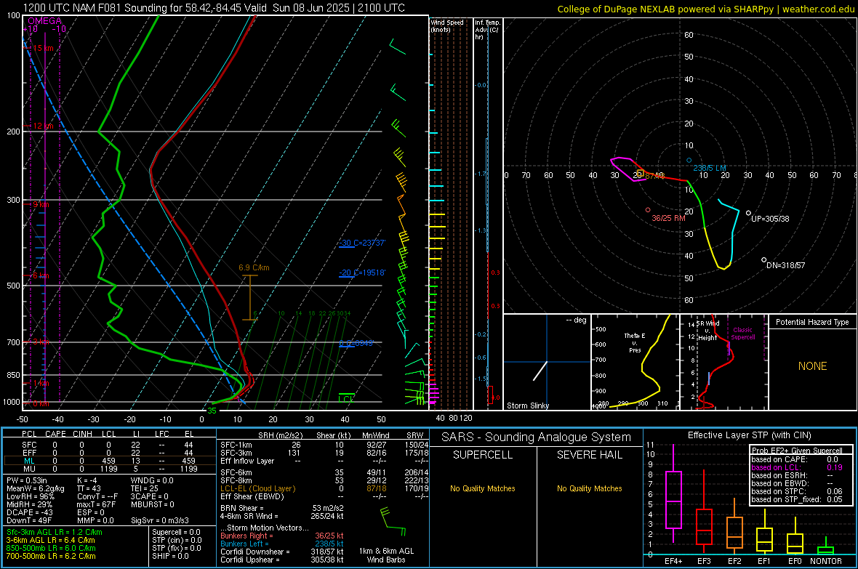Click the 'maxT = 67F' value
Viewport: 858px width, 569px height.
pyautogui.click(x=96, y=504)
